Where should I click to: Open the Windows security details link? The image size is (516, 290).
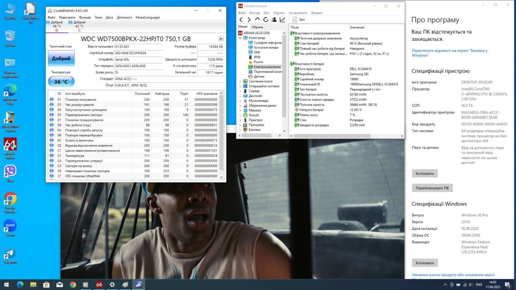click(449, 53)
